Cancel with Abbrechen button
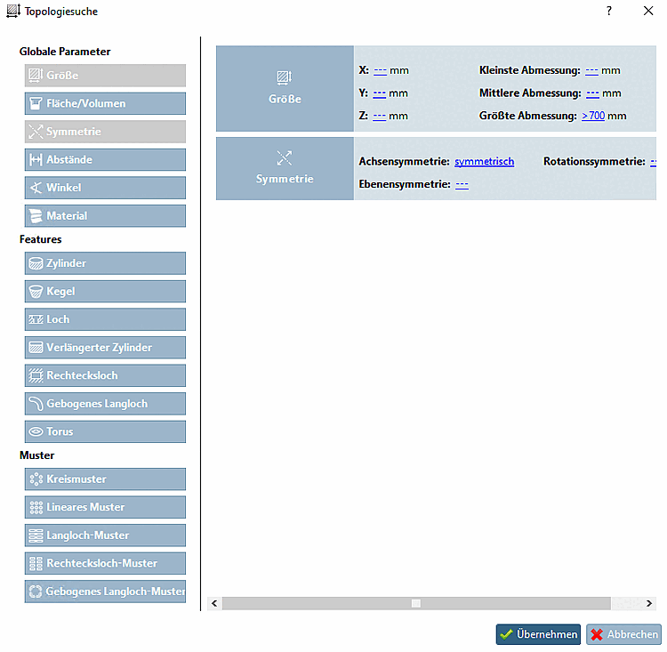Screen dimensions: 667x652 [623, 634]
